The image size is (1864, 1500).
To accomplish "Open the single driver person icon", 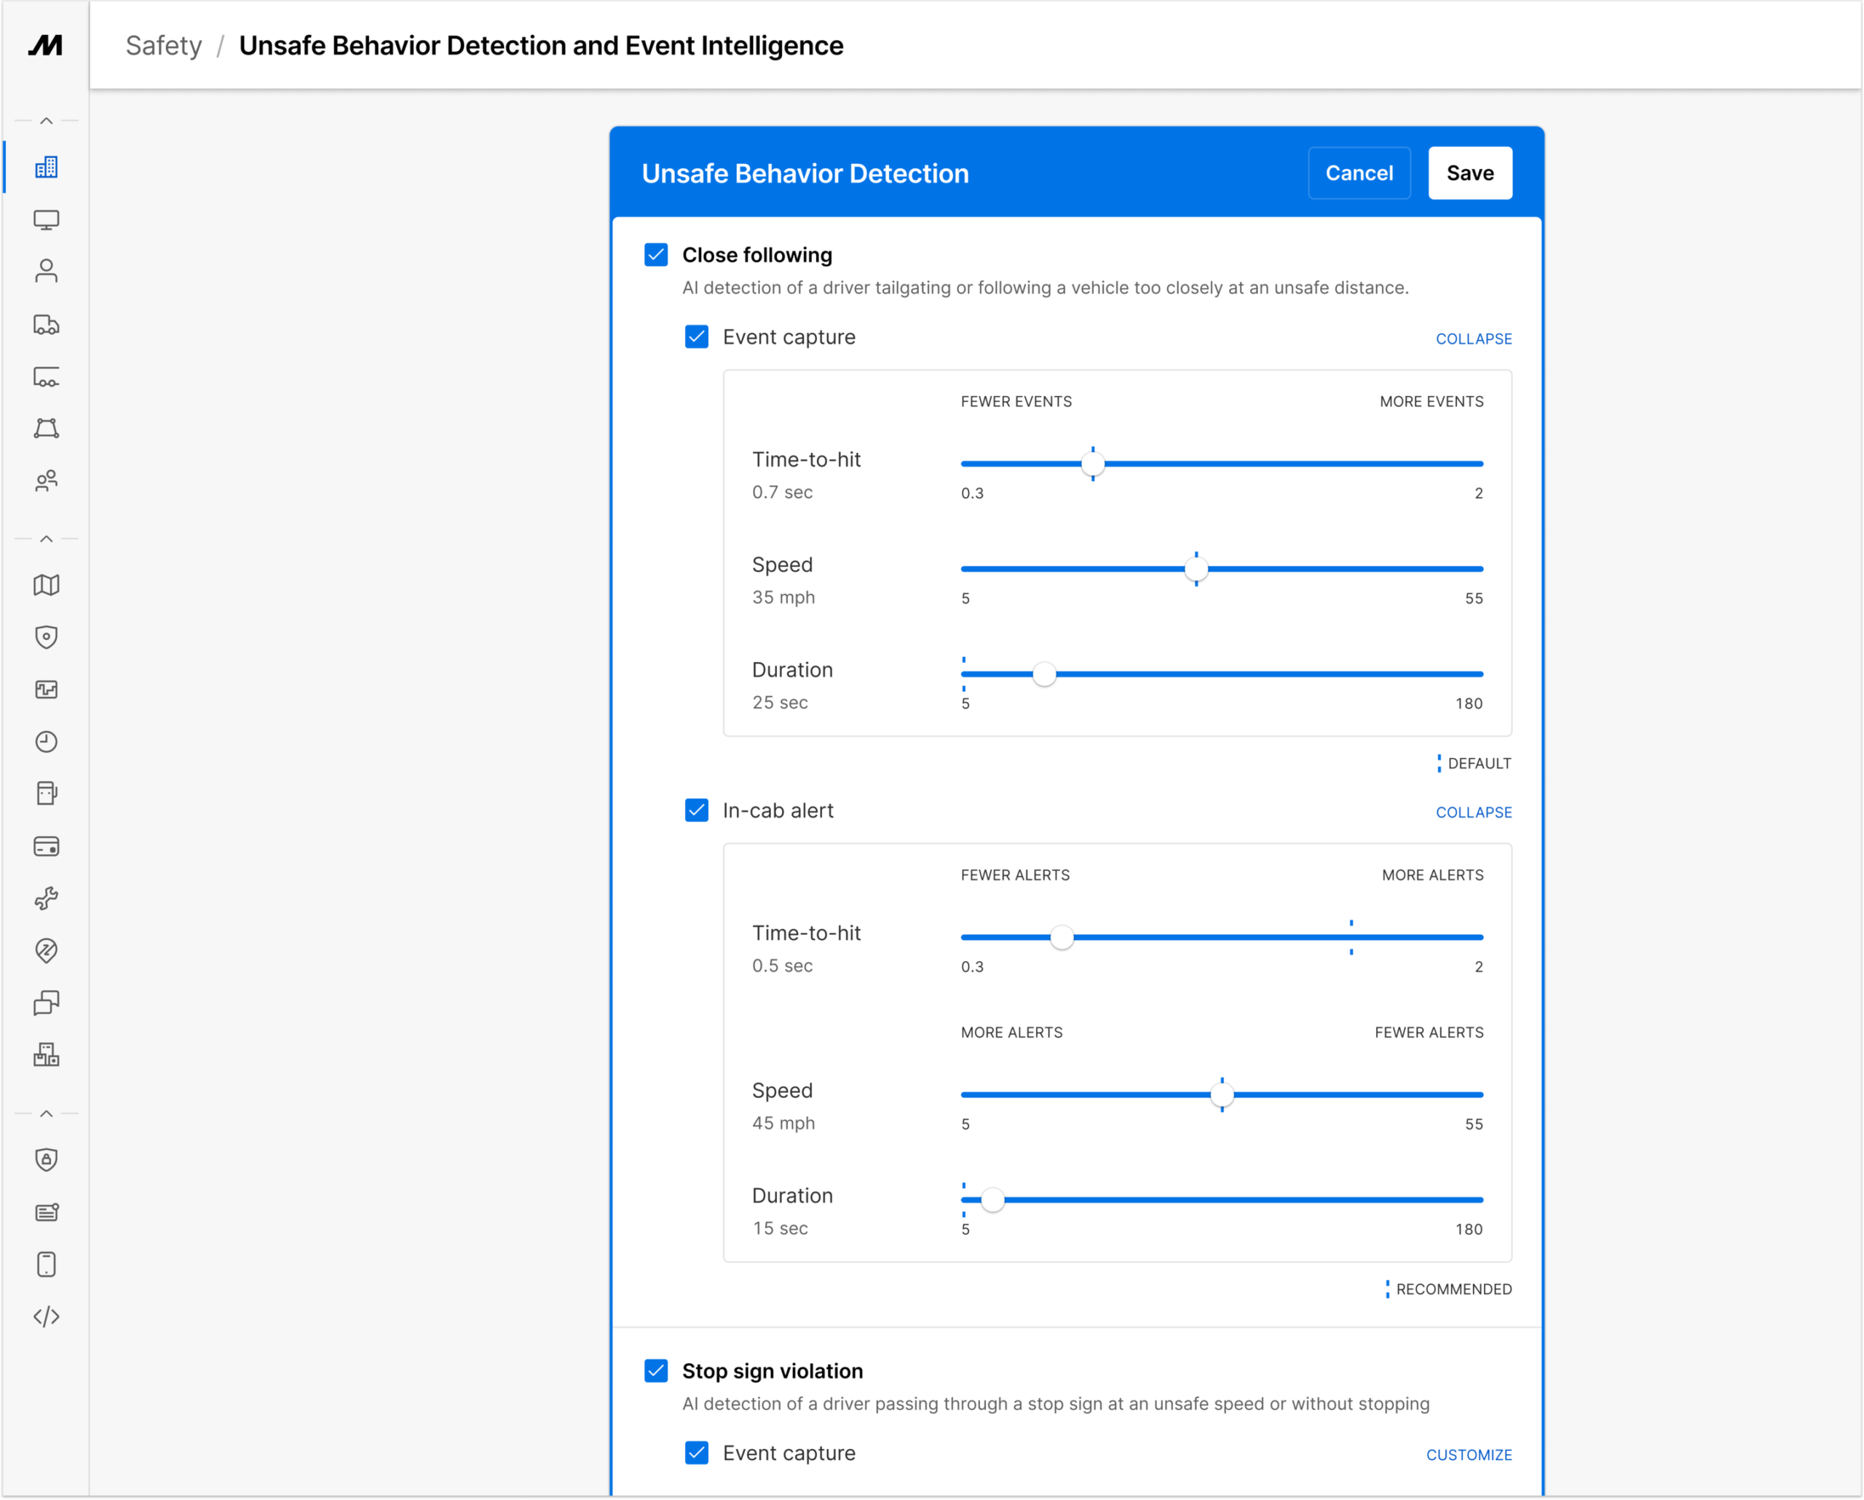I will [x=46, y=272].
